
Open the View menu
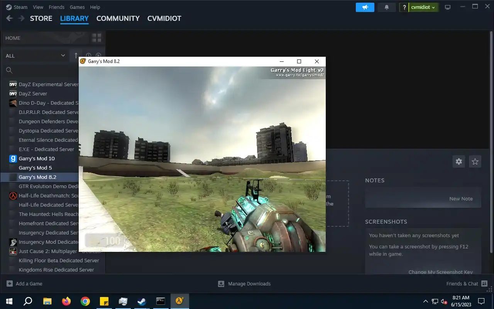[x=38, y=7]
